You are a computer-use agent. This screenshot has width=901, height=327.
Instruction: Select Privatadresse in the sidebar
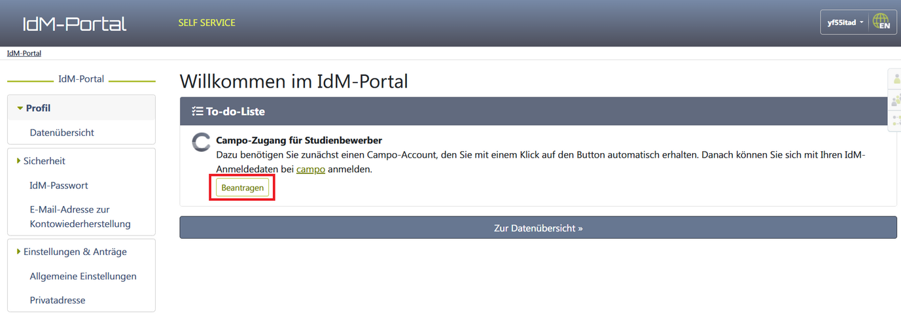58,300
